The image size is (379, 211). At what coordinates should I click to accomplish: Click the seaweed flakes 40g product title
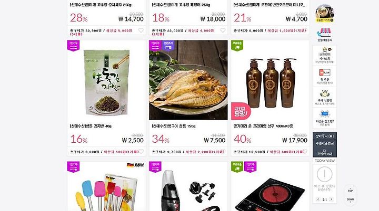[91, 126]
